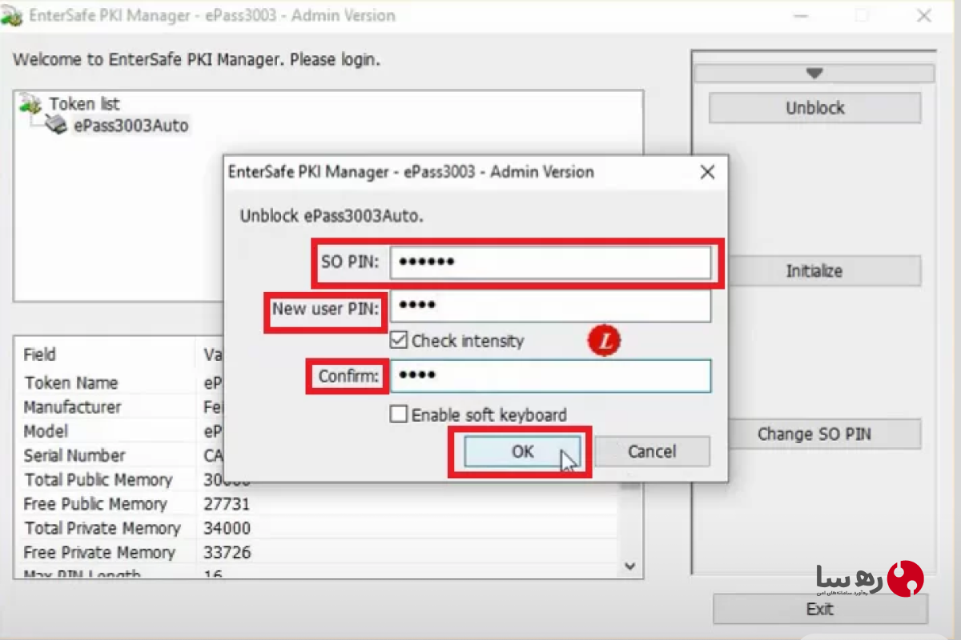Click the value 27731

[x=227, y=504]
